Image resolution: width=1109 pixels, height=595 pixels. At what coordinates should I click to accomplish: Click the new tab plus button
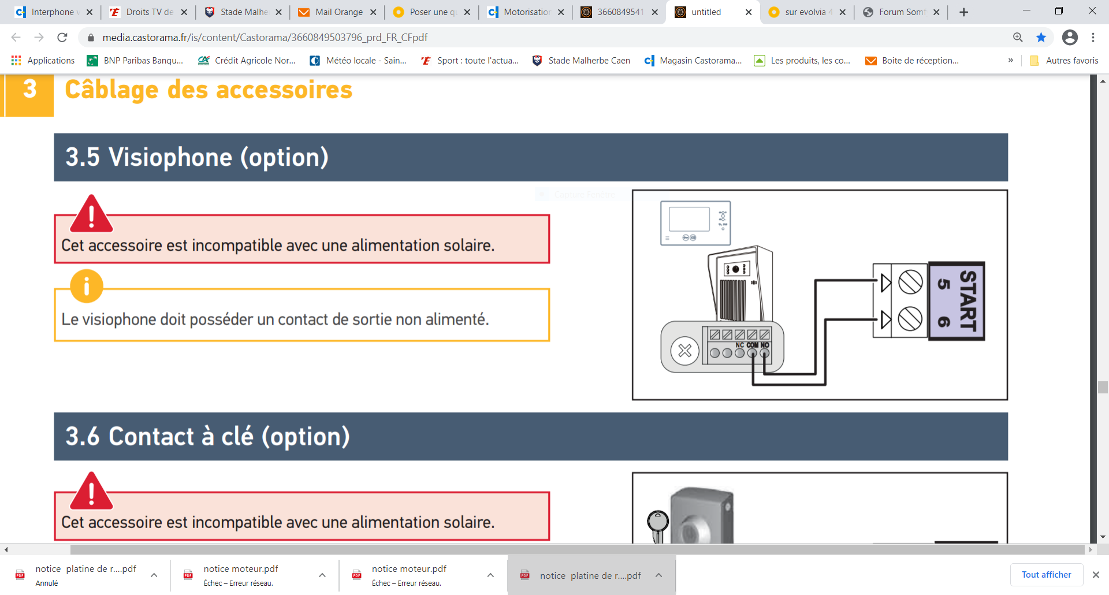click(963, 12)
